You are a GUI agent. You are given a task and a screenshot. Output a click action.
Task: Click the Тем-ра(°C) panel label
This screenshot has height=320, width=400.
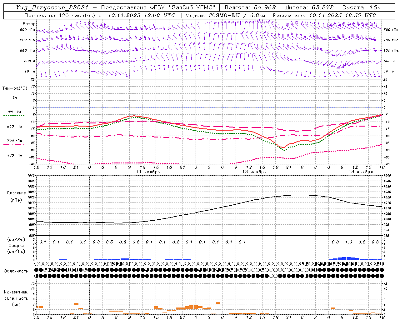15,88
